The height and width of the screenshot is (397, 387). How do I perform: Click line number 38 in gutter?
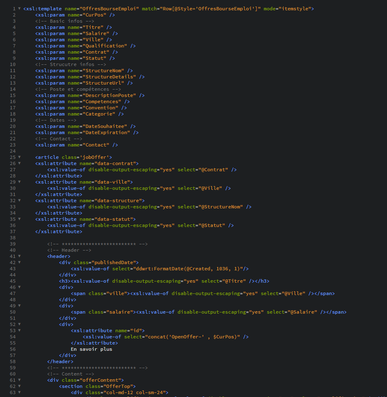click(x=13, y=238)
